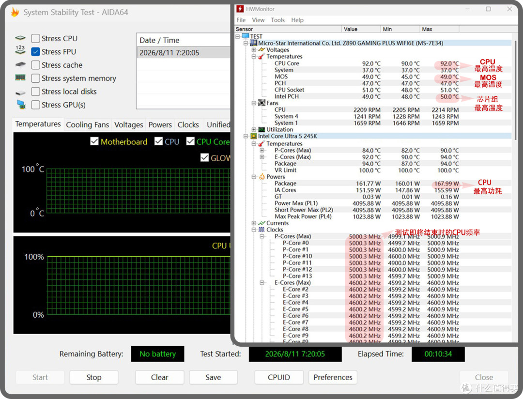This screenshot has width=523, height=399.
Task: Click the Currents waveform icon
Action: 262,223
